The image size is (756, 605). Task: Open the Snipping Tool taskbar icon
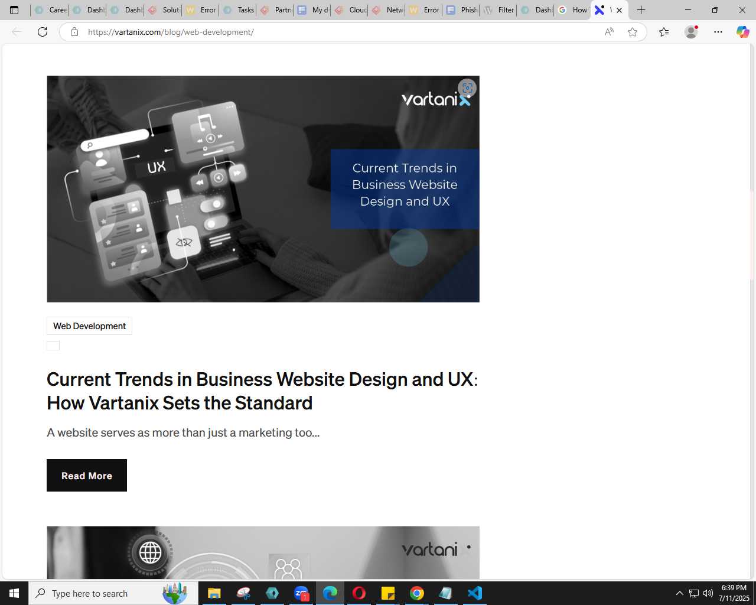pyautogui.click(x=243, y=593)
